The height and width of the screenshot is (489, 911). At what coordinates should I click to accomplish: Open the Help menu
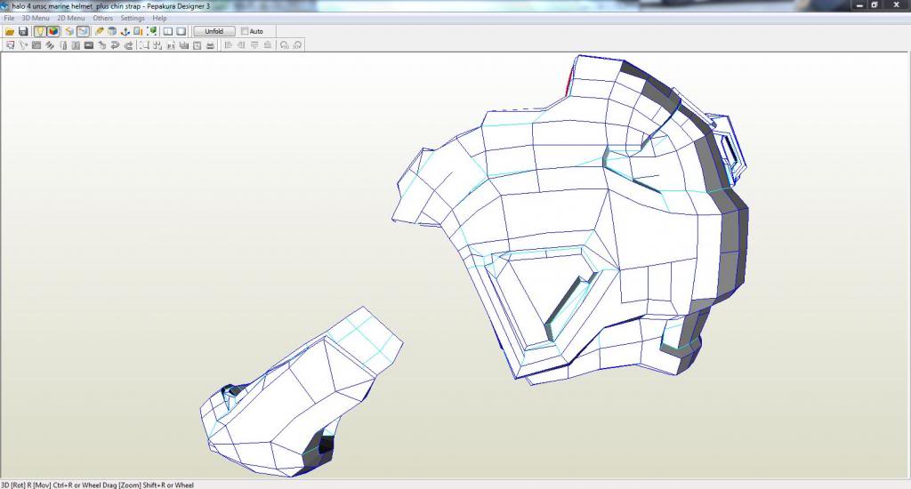(x=160, y=18)
